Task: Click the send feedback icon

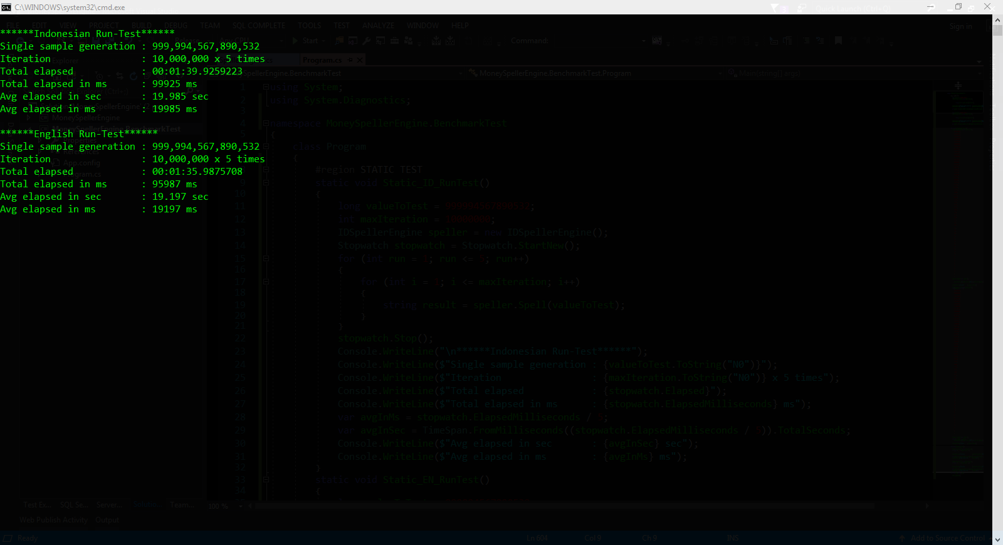Action: point(802,8)
